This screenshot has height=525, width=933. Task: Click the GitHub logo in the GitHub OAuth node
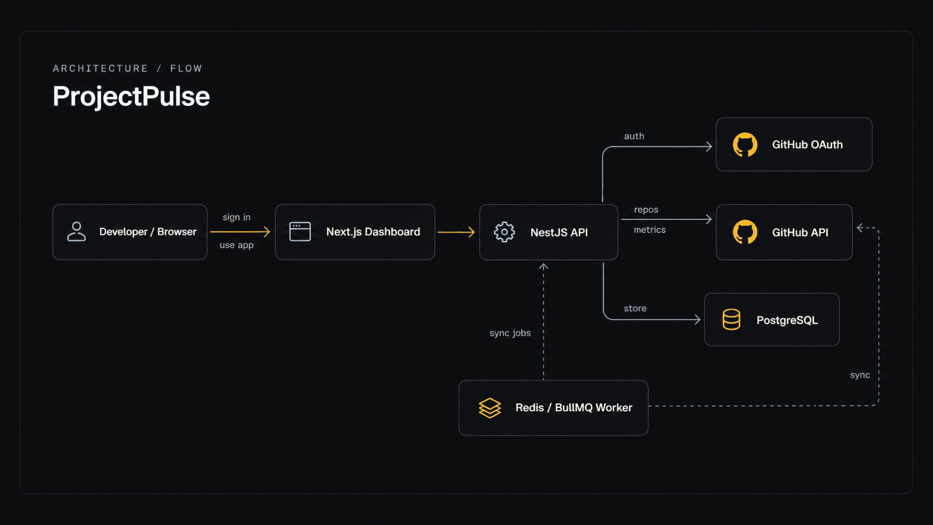[x=745, y=145]
